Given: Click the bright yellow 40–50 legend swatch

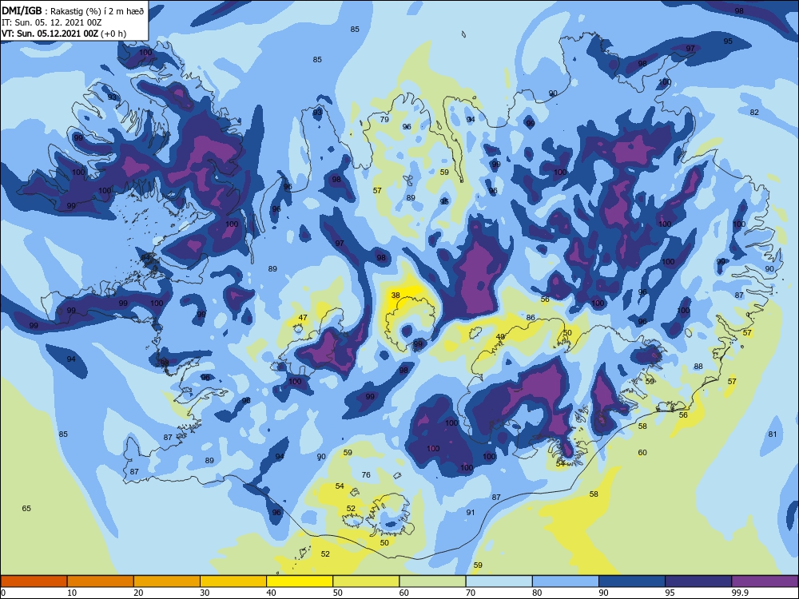Looking at the screenshot, I should point(300,581).
